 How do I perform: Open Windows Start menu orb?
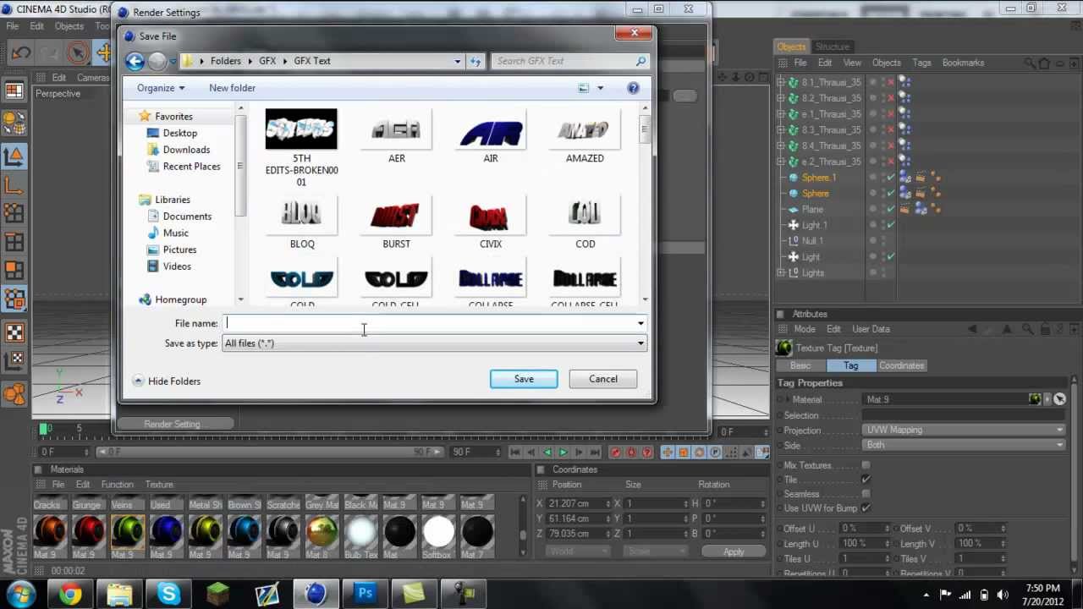(20, 594)
